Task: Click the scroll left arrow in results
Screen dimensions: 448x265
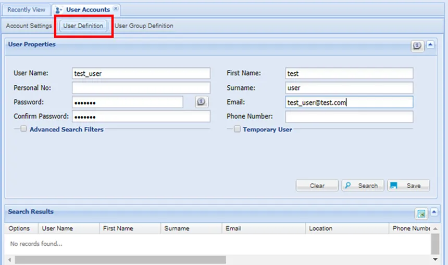Action: (x=10, y=260)
